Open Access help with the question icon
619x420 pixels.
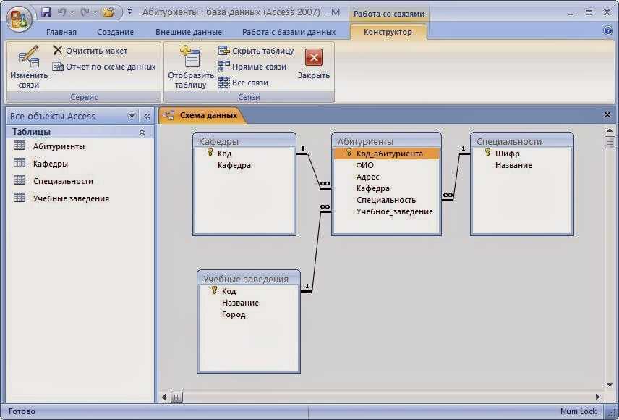pos(608,31)
